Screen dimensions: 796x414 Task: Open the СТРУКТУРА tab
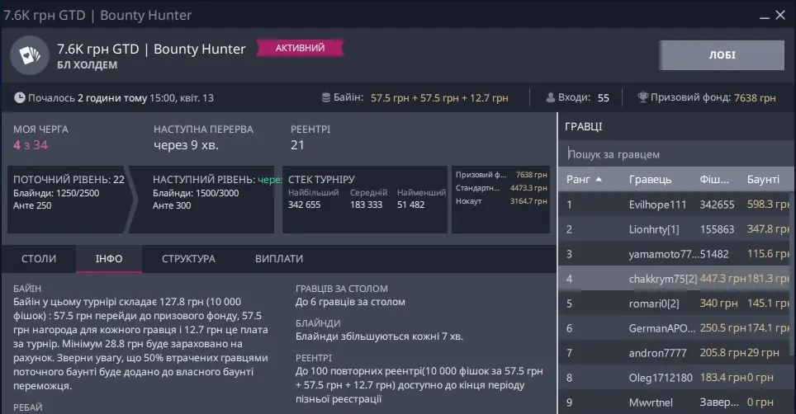[188, 259]
